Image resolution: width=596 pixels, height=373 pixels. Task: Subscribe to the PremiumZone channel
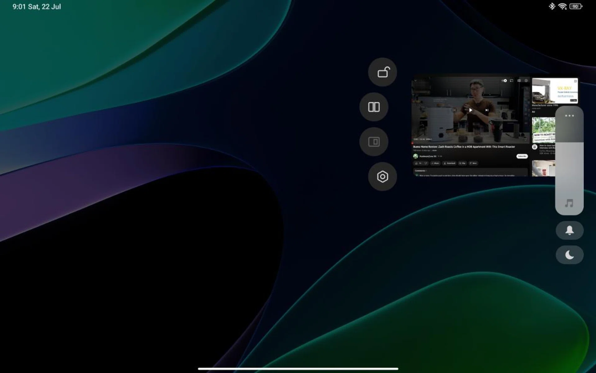(522, 156)
